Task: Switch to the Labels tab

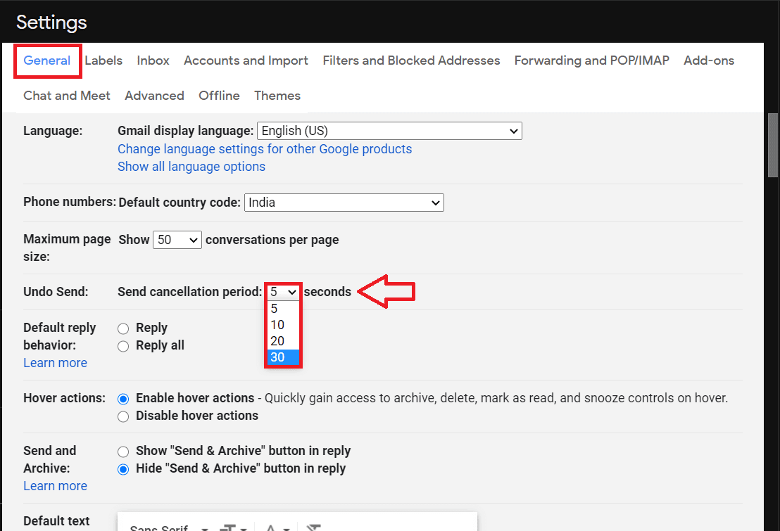Action: (103, 60)
